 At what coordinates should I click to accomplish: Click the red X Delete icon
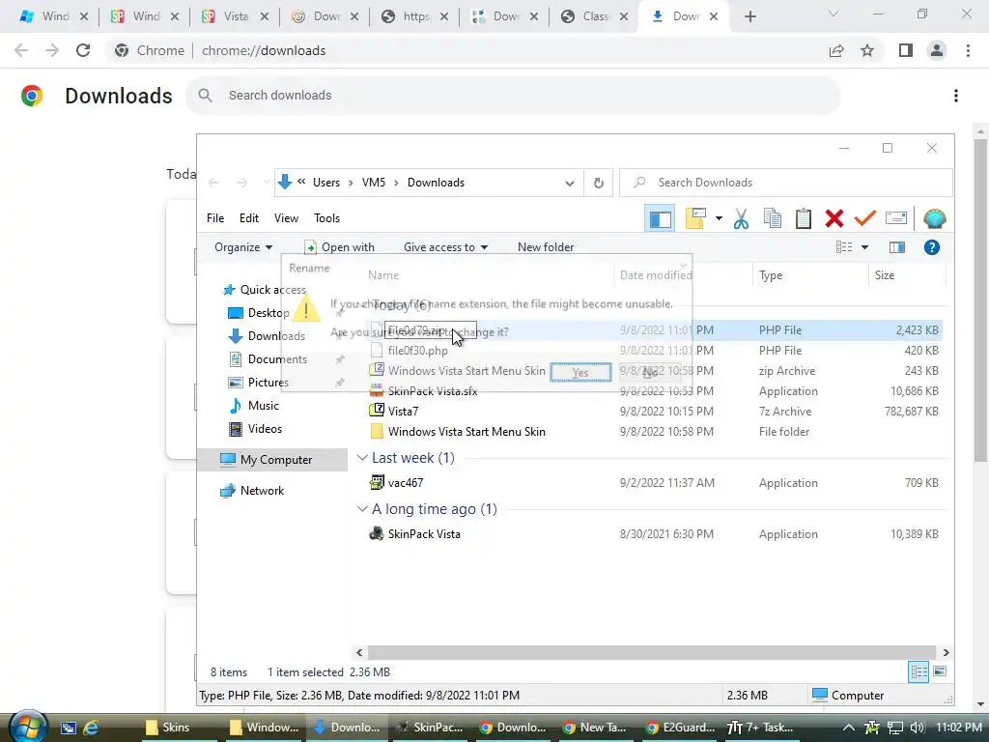tap(834, 218)
